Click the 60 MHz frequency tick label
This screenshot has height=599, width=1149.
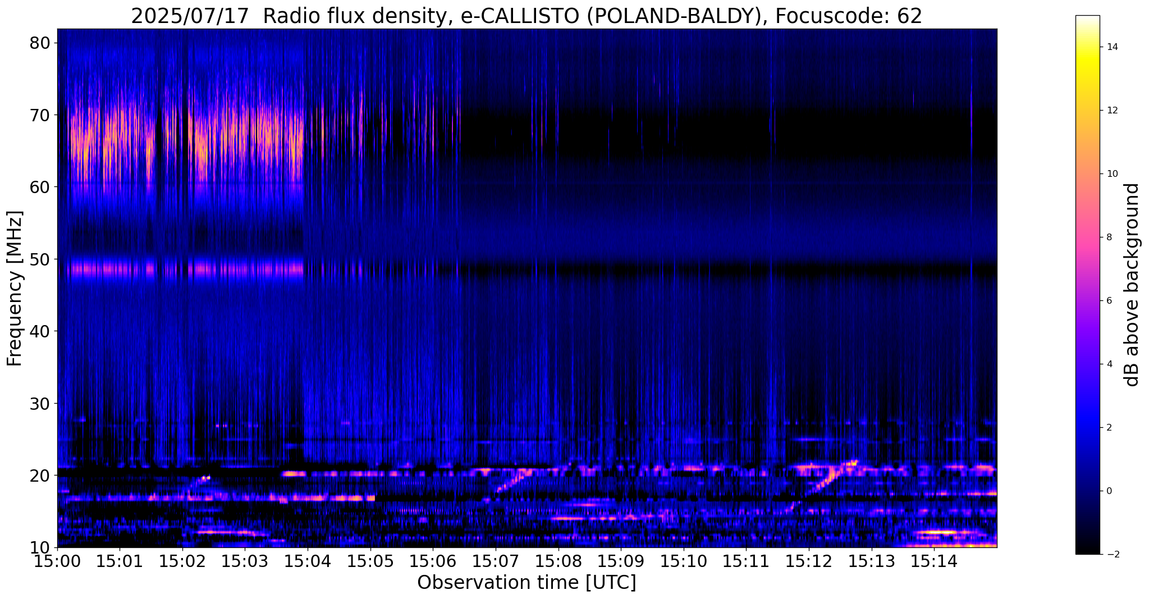pos(40,187)
